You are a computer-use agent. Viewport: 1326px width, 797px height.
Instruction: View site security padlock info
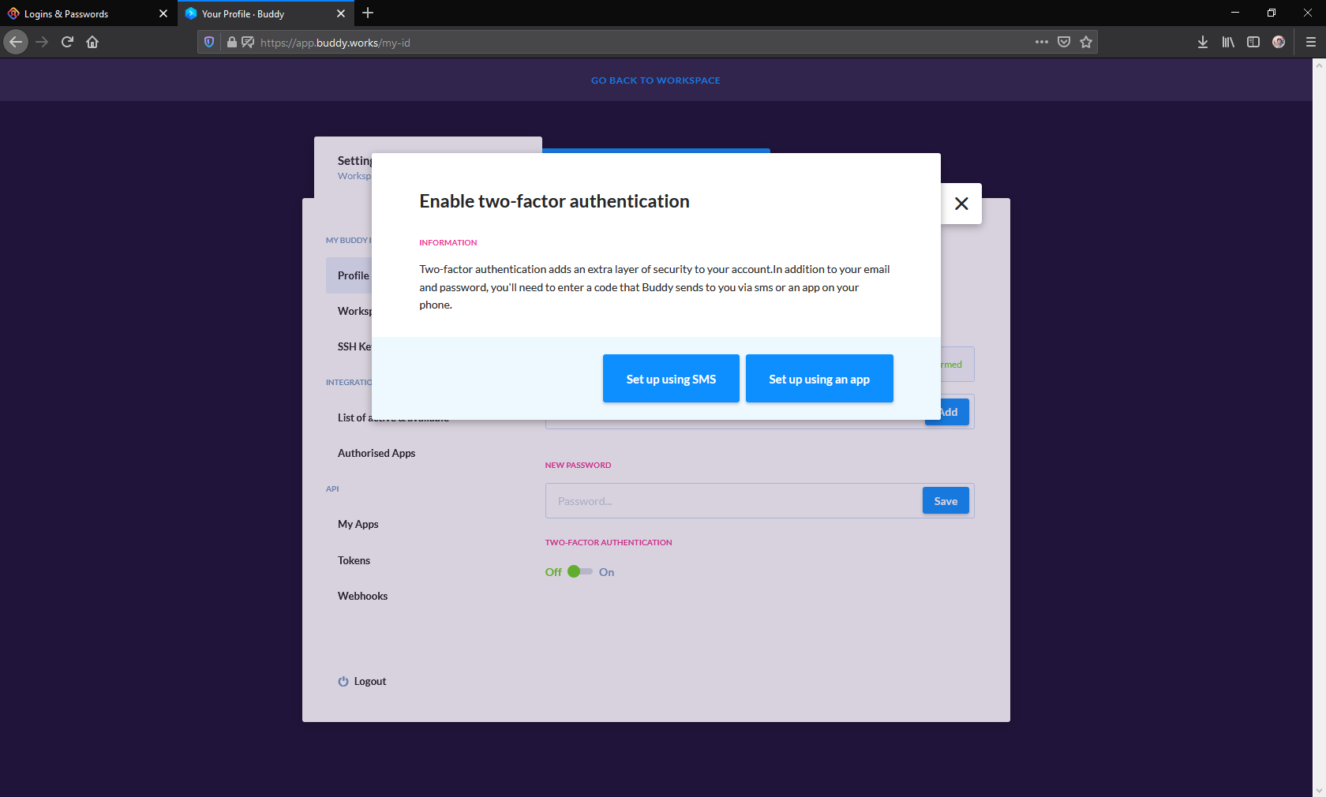click(x=231, y=42)
